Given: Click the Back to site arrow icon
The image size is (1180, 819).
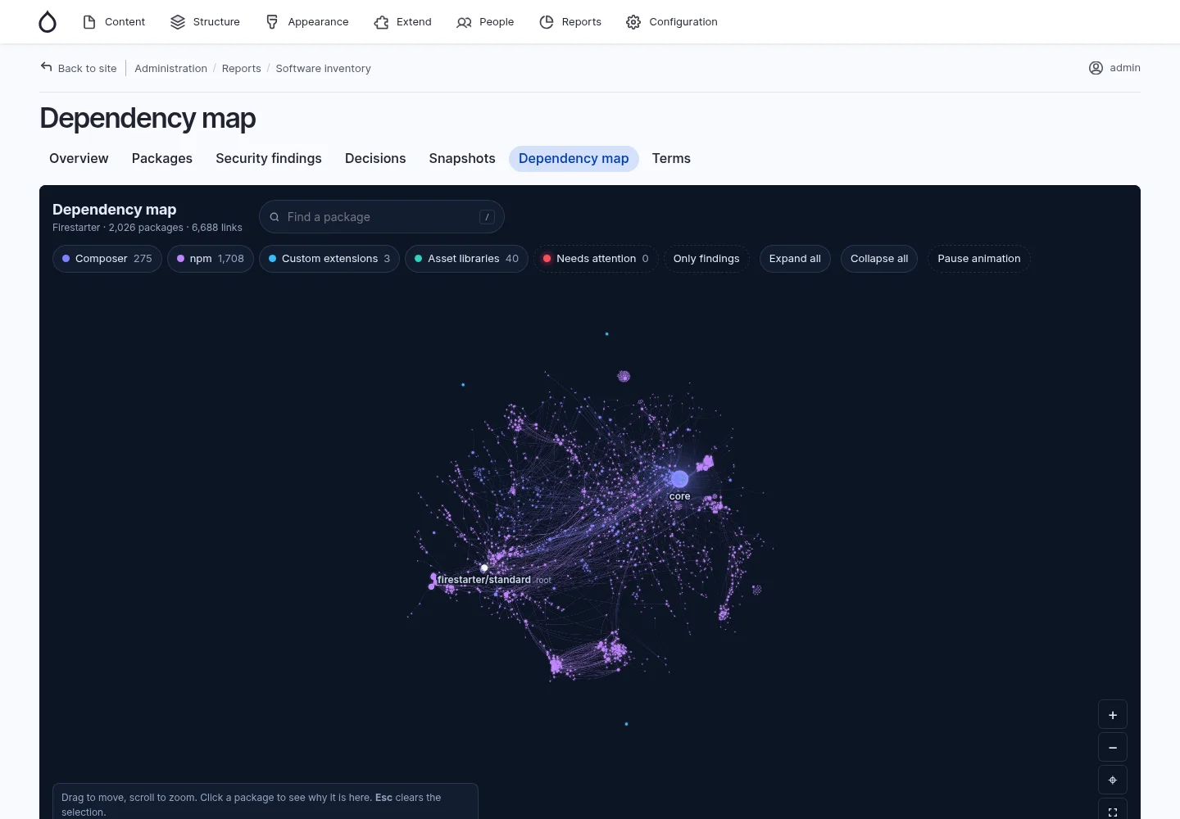Looking at the screenshot, I should (47, 67).
